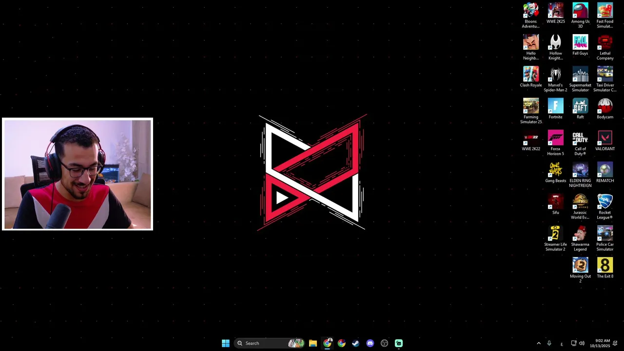The width and height of the screenshot is (624, 351).
Task: Select the Farming Simulator 25 icon
Action: (531, 111)
